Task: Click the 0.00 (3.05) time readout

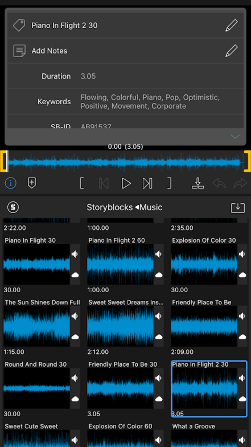Action: 125,147
